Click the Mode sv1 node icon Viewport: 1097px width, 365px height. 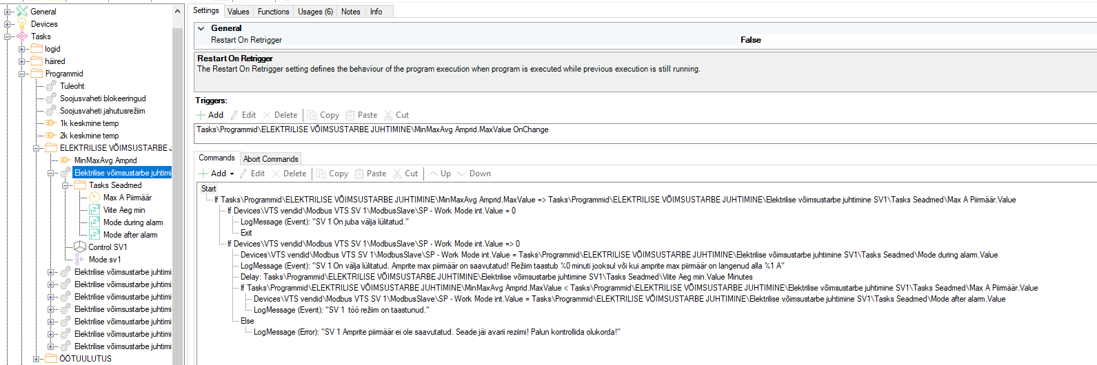(80, 260)
